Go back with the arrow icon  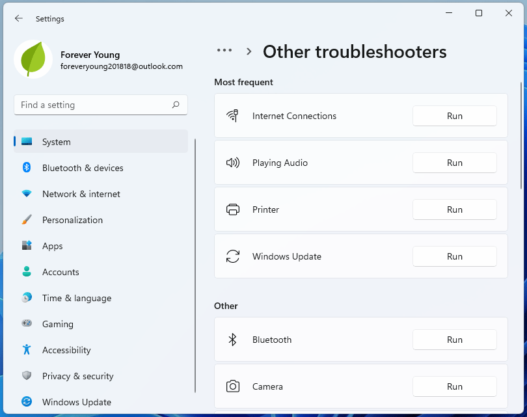tap(19, 18)
